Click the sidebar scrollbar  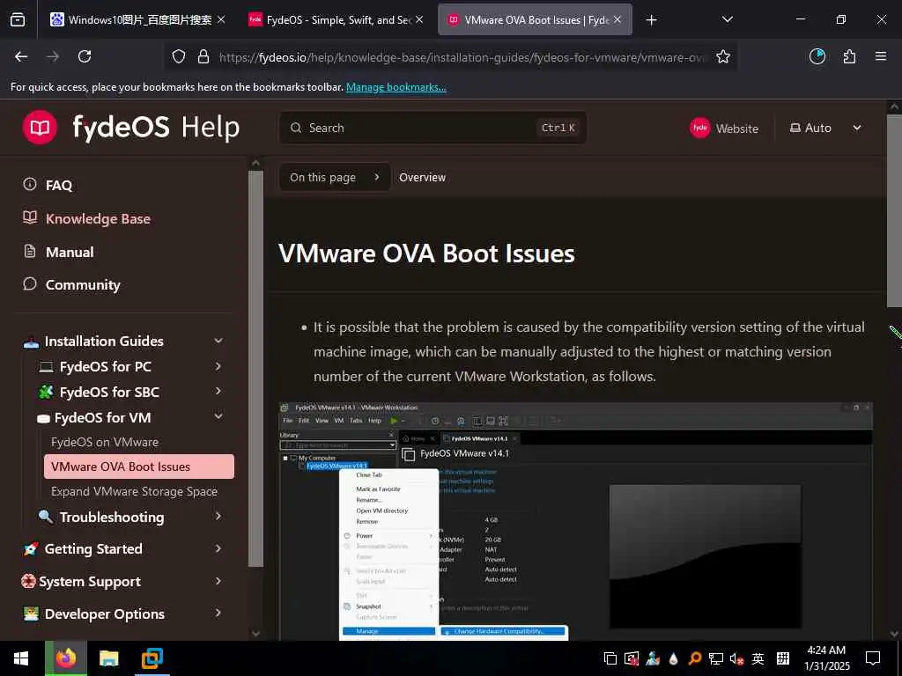[255, 368]
